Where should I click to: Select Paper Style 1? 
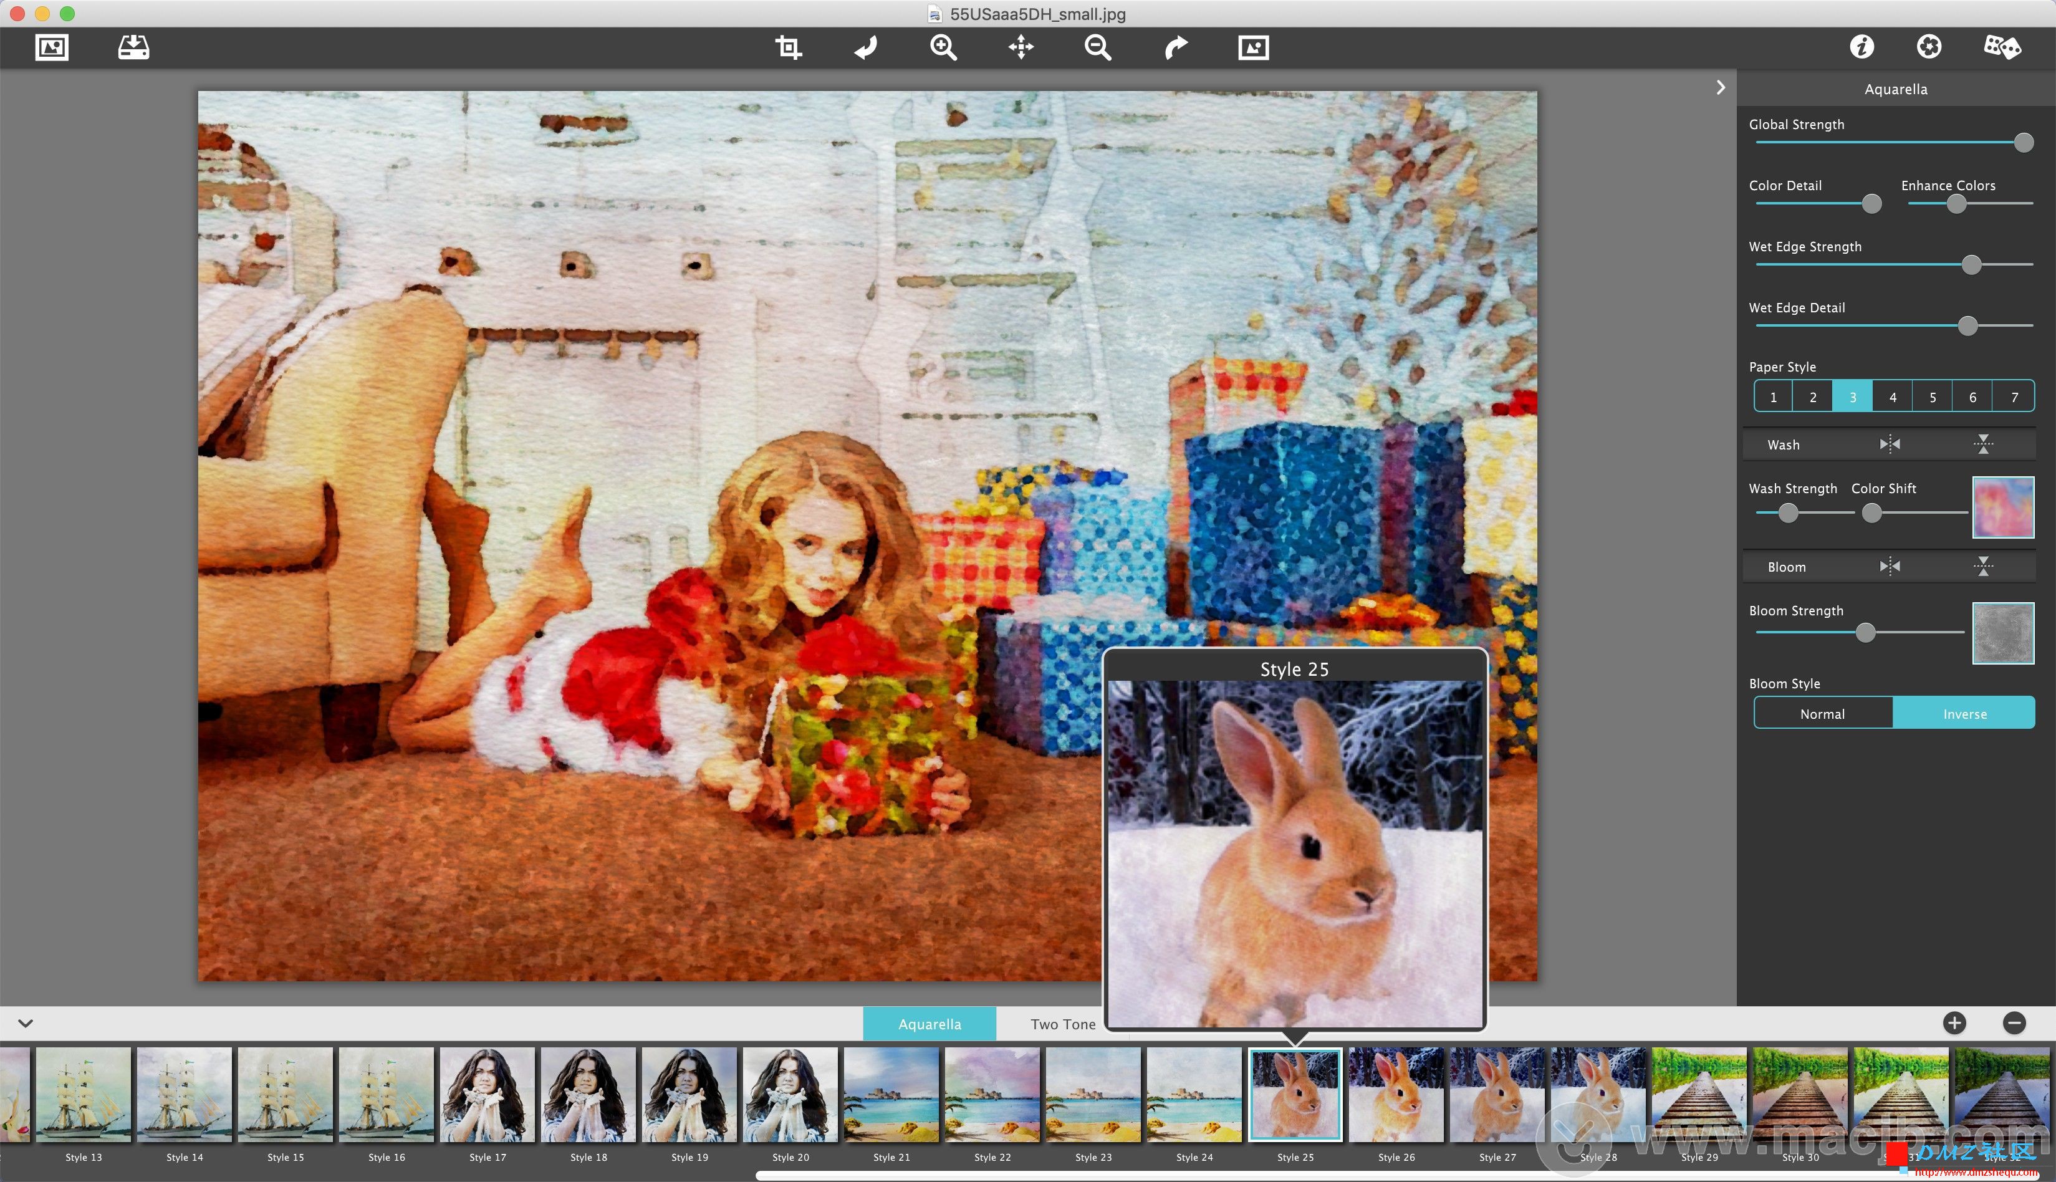click(1774, 396)
